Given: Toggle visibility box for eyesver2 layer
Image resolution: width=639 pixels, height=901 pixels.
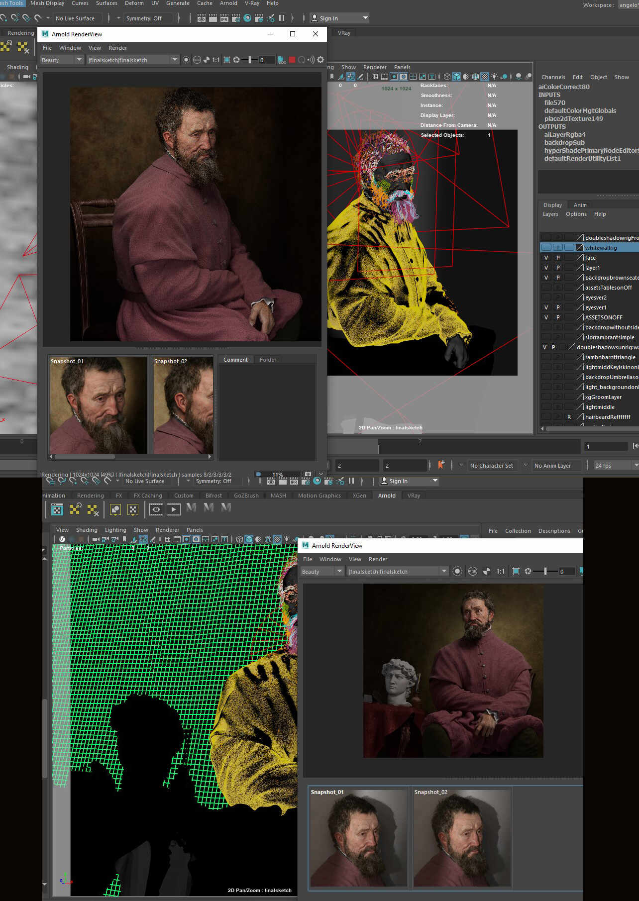Looking at the screenshot, I should tap(546, 298).
